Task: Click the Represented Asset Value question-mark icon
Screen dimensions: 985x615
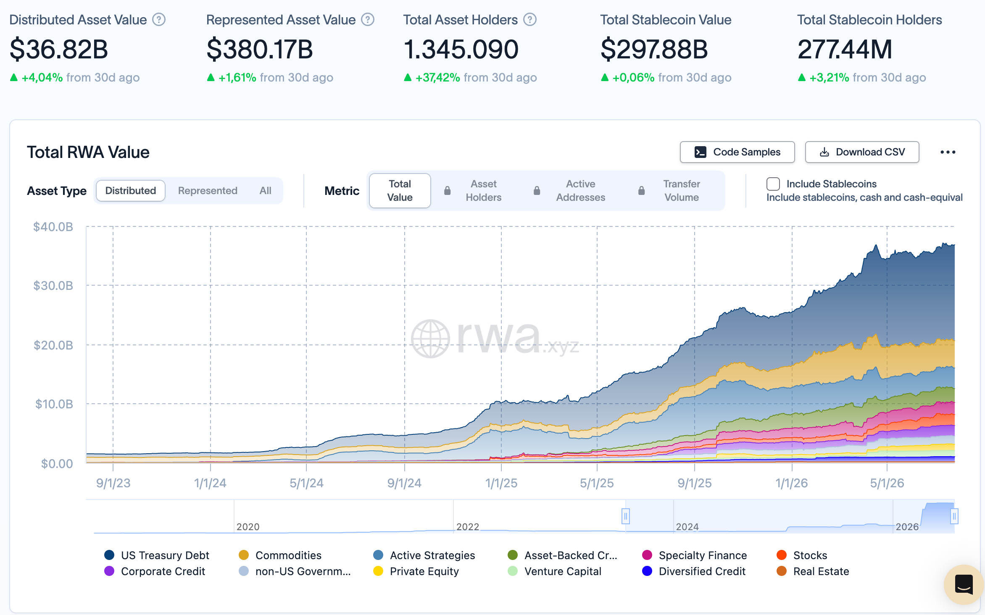Action: (368, 20)
